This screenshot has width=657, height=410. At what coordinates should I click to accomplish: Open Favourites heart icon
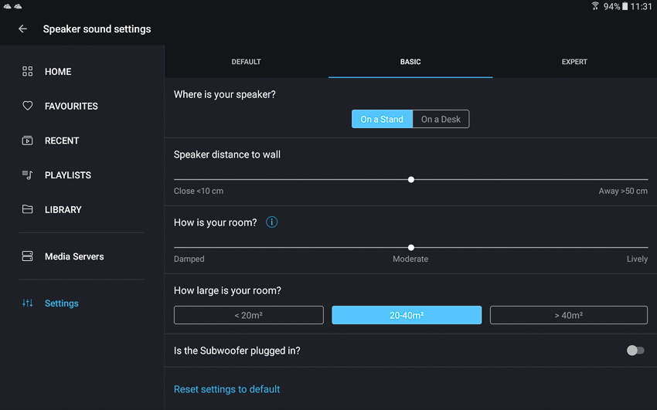27,106
